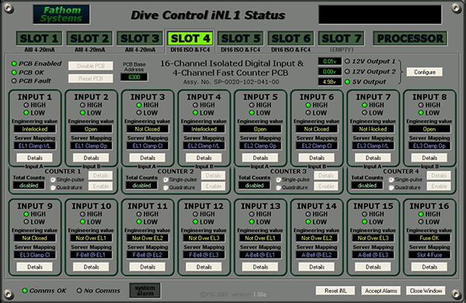Click the 12V Output 1 indicator LED

click(x=347, y=61)
